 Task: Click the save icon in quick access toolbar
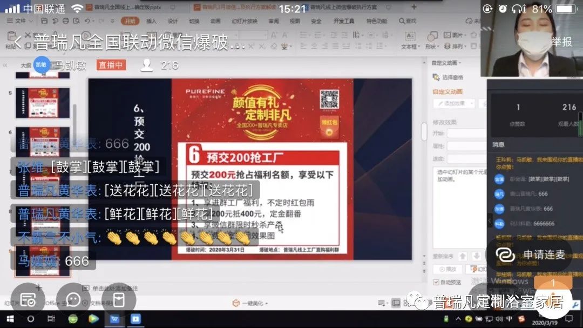44,21
